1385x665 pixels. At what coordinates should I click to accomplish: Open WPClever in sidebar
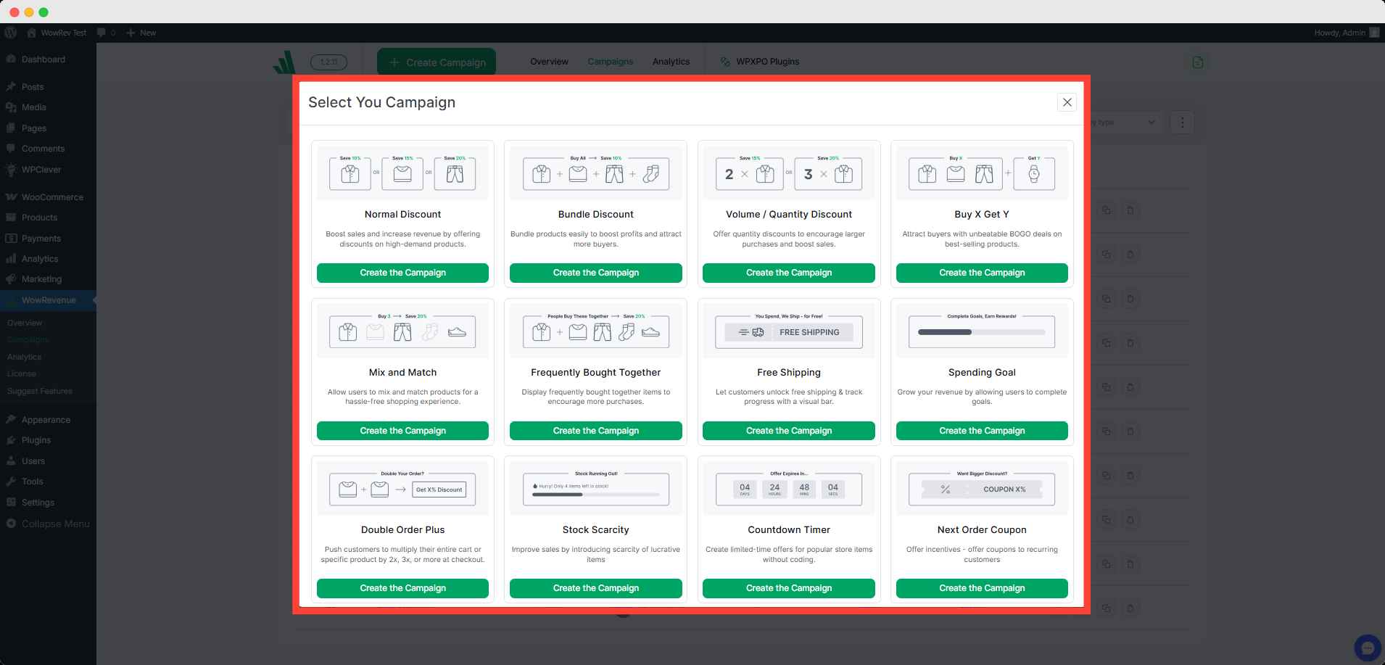[48, 170]
